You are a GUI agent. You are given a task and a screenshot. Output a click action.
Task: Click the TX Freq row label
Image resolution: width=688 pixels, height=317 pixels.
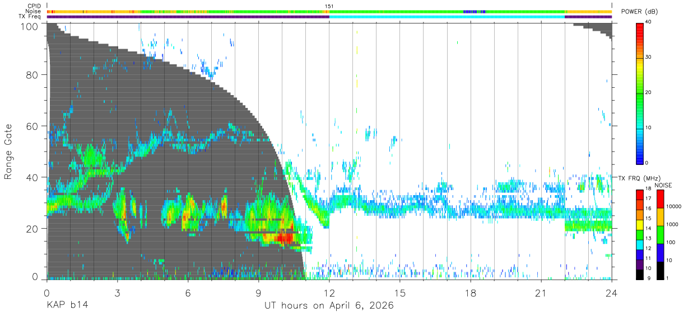(x=30, y=16)
